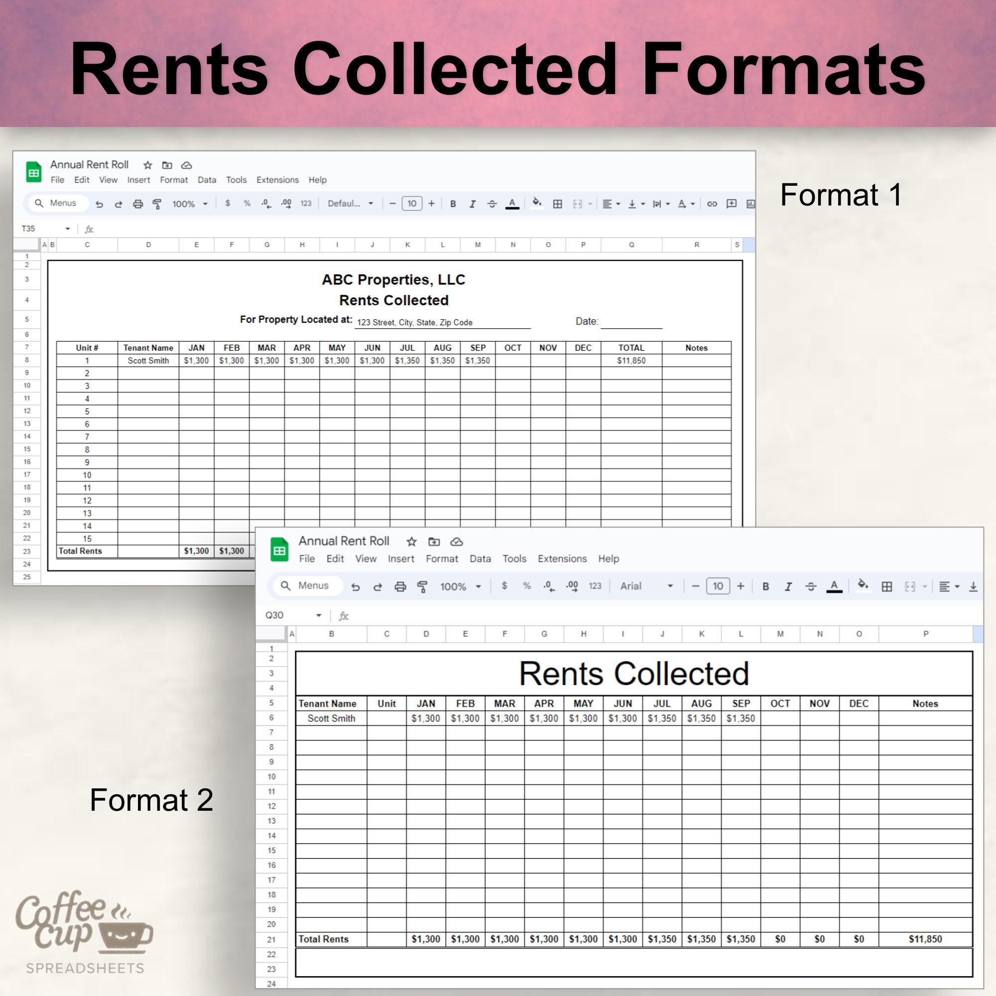Select column Q header in Format 1 sheet
This screenshot has width=996, height=996.
click(x=631, y=245)
